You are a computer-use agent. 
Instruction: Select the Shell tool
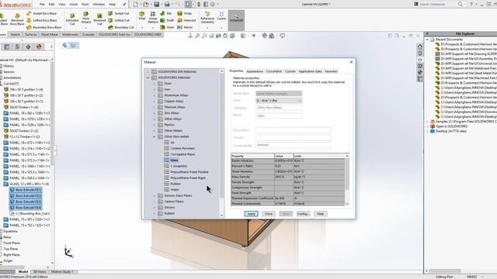click(167, 27)
